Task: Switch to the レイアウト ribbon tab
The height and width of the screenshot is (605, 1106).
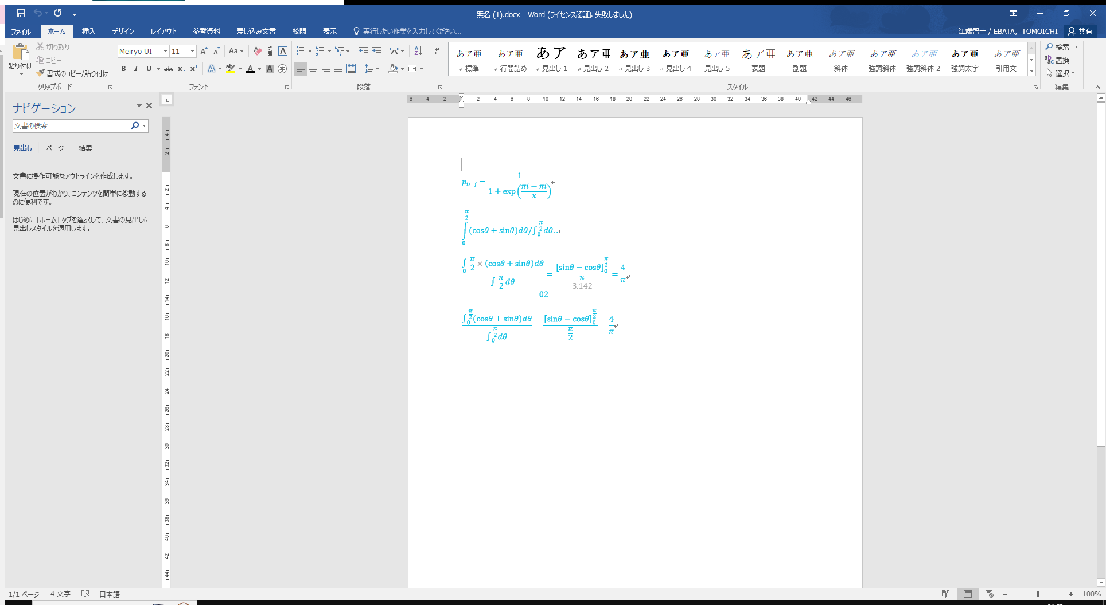Action: pos(163,32)
